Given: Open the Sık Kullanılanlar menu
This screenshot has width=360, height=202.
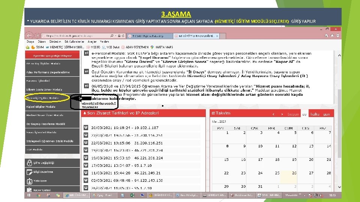Looking at the screenshot, I should [x=74, y=42].
